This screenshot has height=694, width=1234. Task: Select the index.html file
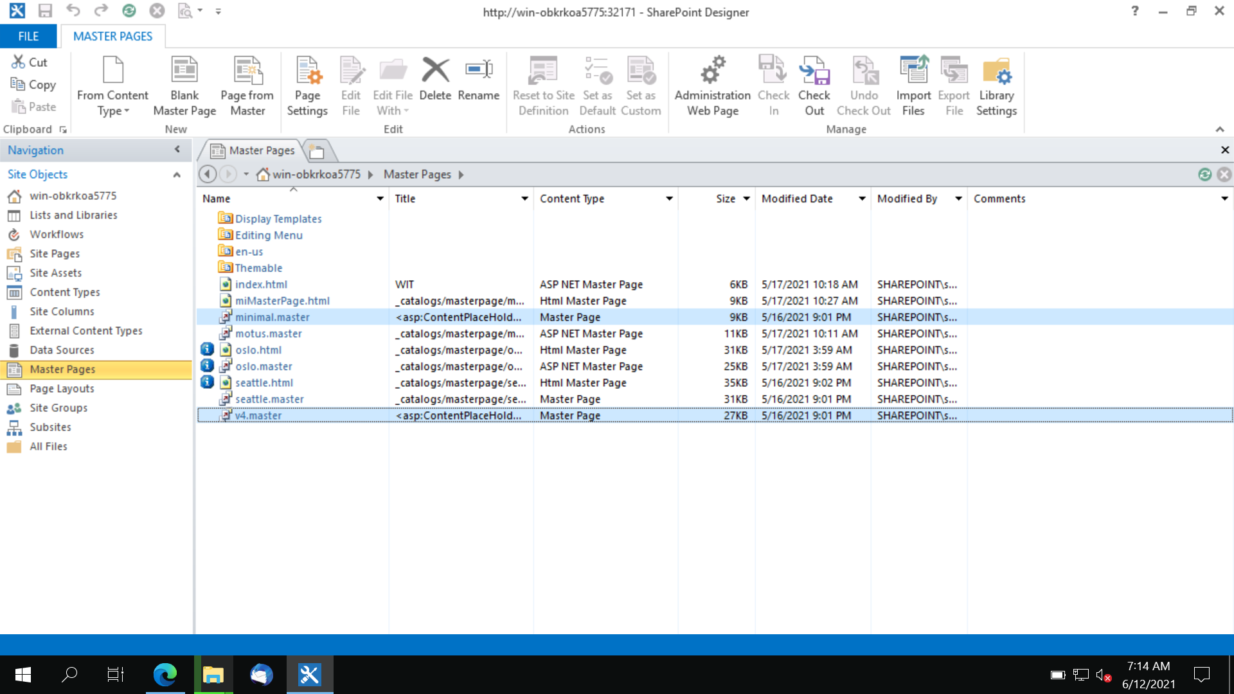[x=261, y=284]
